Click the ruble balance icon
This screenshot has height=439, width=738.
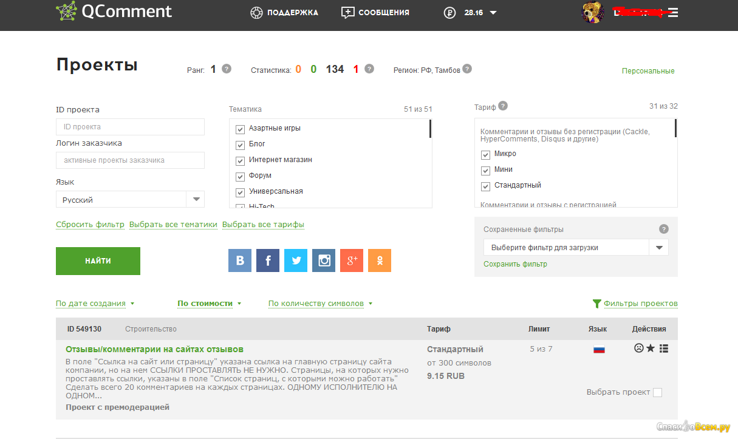coord(449,12)
